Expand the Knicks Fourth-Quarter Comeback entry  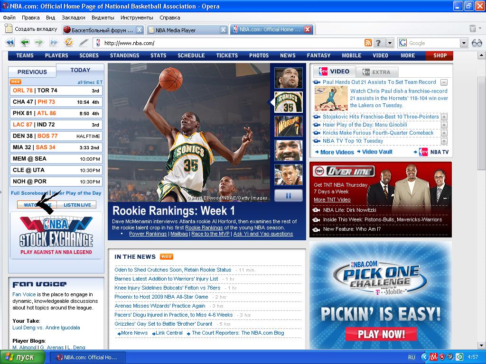pos(444,133)
